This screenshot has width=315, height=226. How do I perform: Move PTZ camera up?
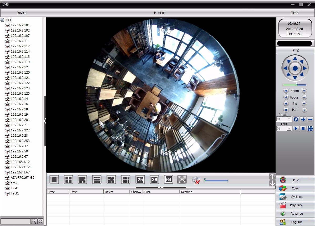pyautogui.click(x=295, y=58)
